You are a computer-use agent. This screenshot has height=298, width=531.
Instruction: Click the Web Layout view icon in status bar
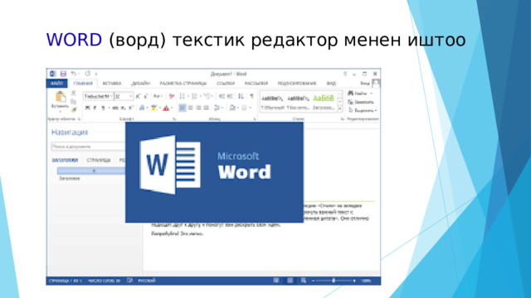pyautogui.click(x=303, y=281)
